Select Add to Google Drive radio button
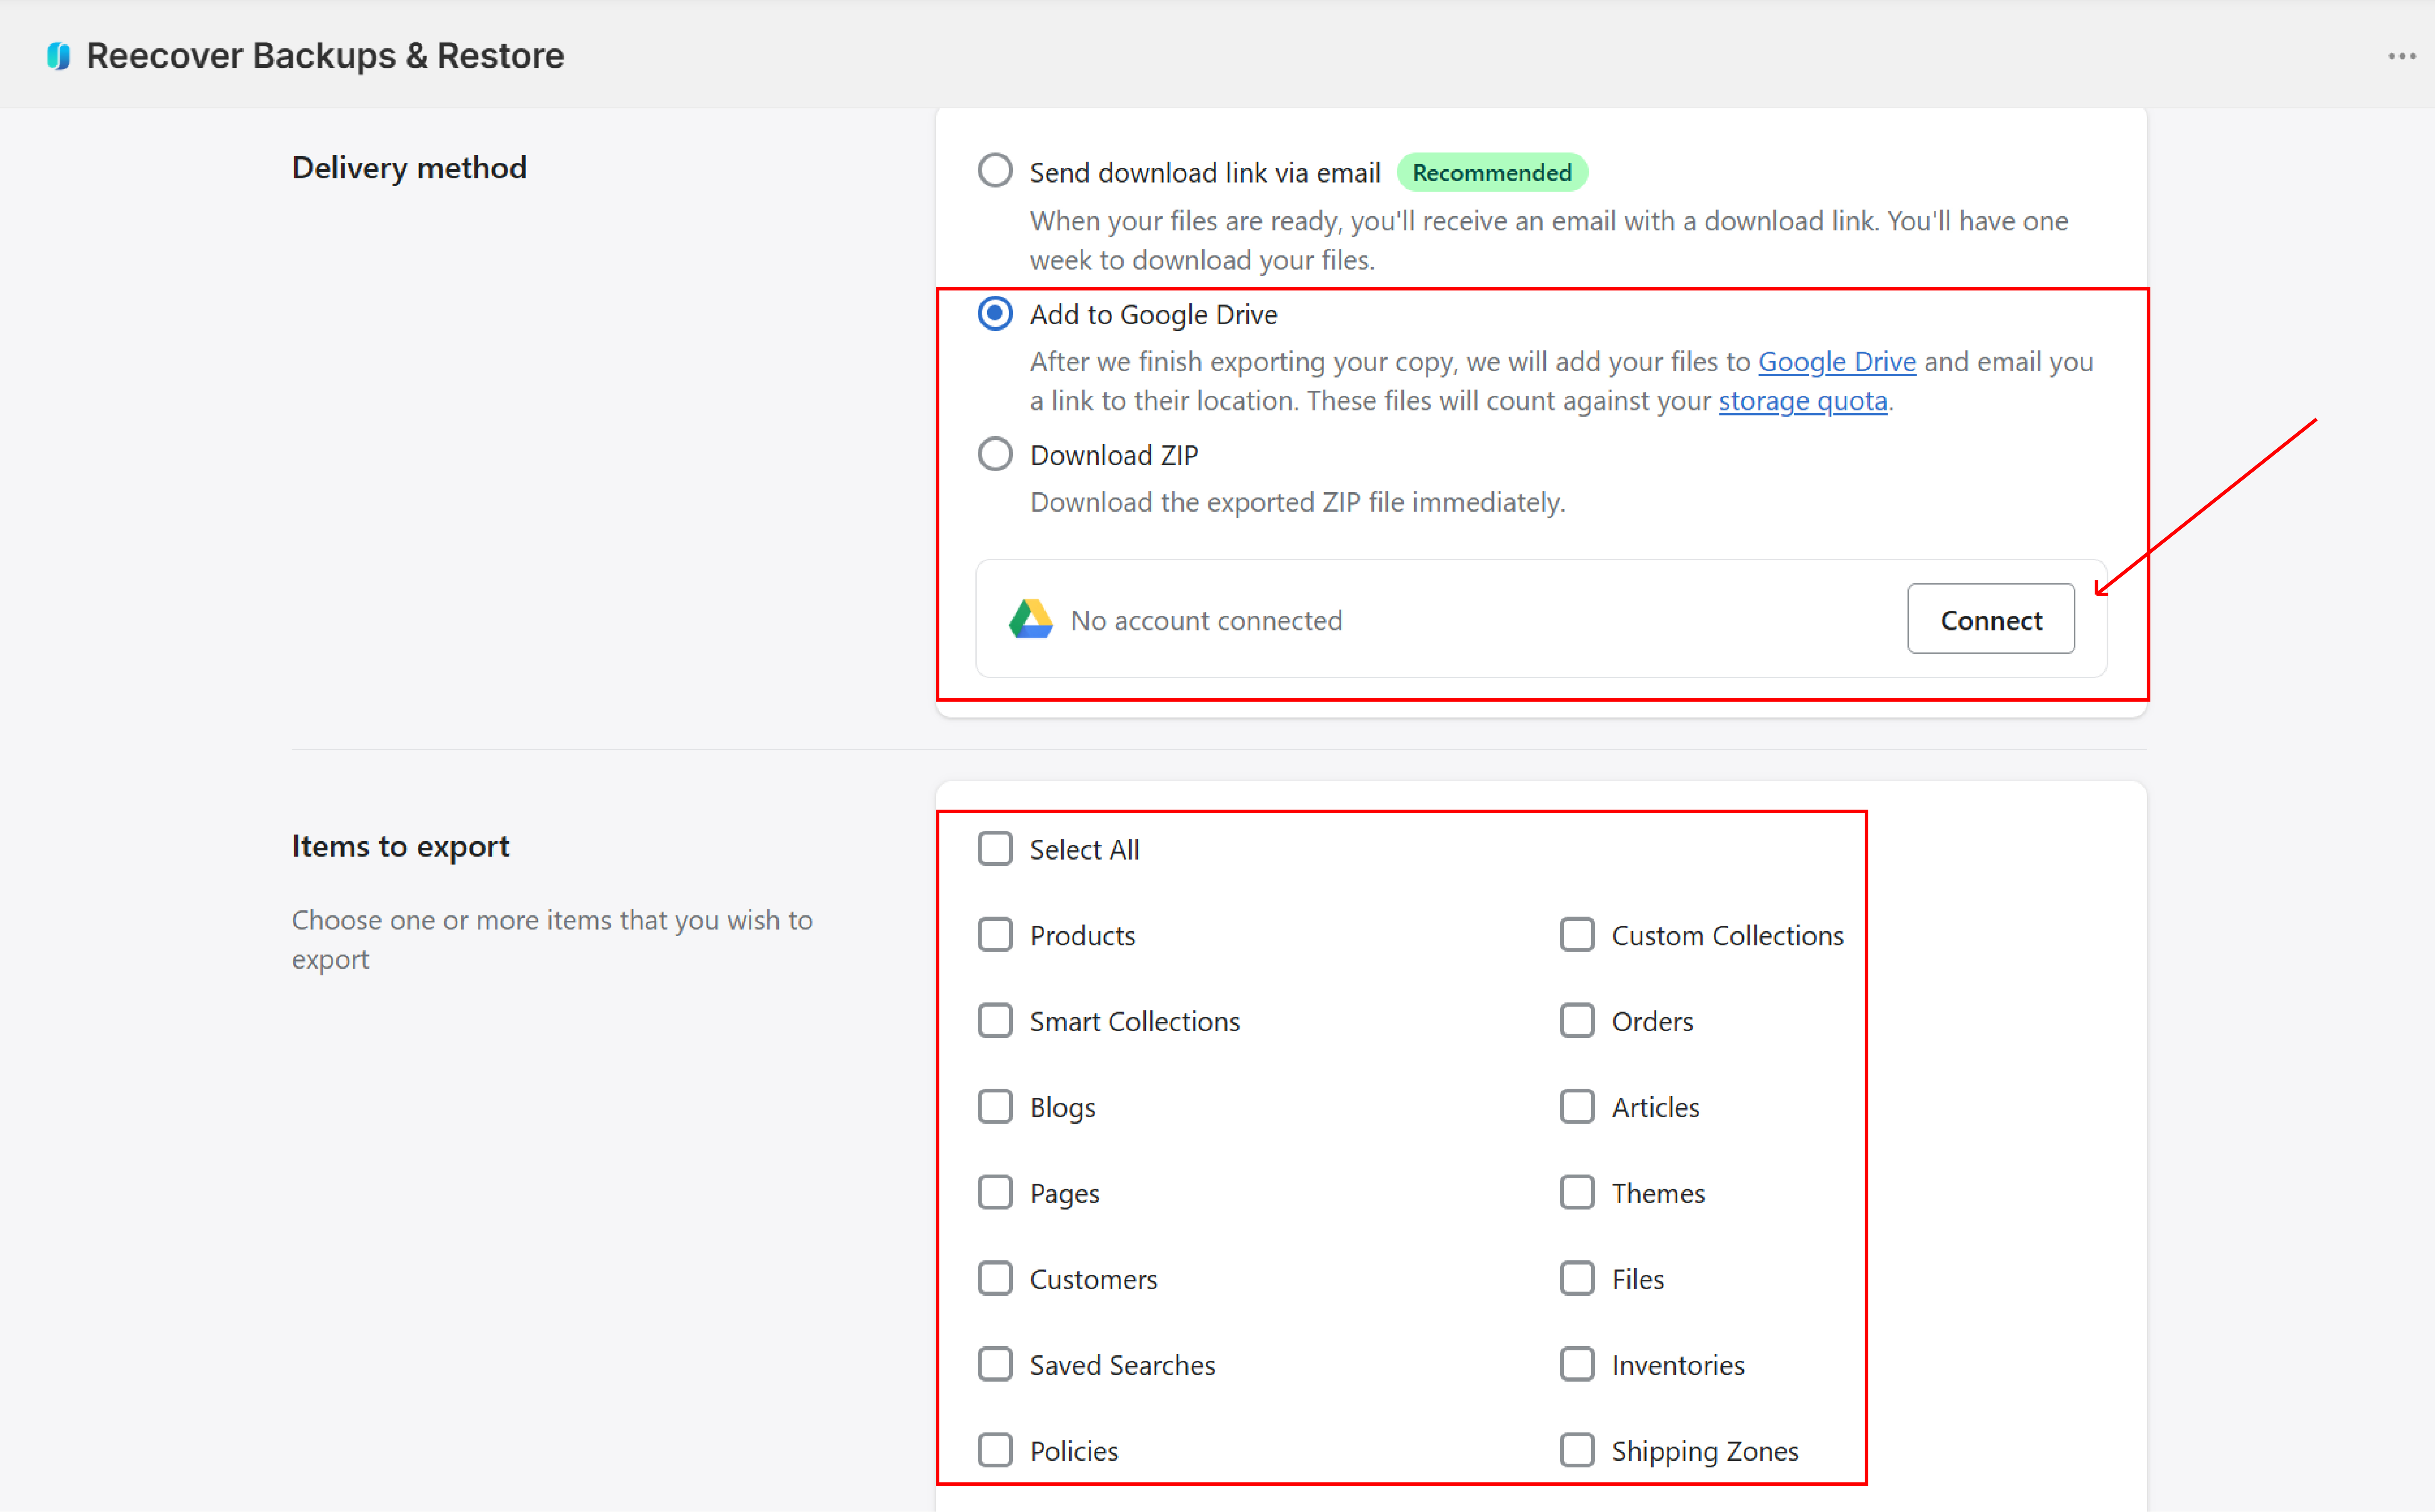This screenshot has width=2435, height=1512. pos(995,314)
